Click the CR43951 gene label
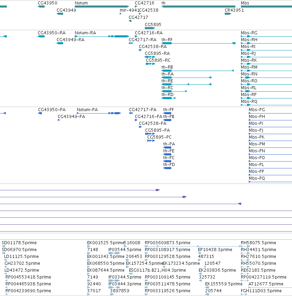This screenshot has width=292, height=296. tap(234, 10)
